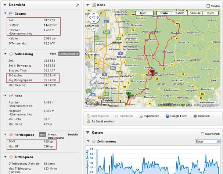Select bpm heart rate display

click(x=42, y=135)
